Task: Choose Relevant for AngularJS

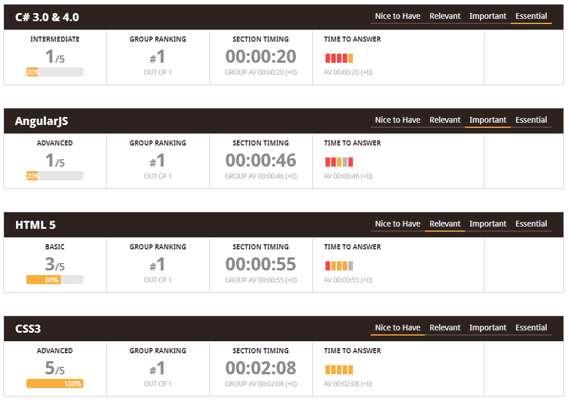Action: click(x=445, y=120)
